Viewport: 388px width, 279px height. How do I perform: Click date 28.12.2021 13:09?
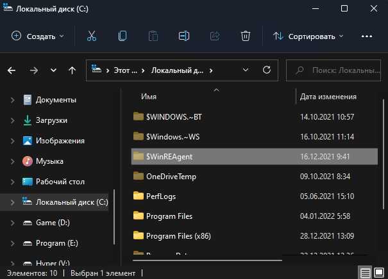pyautogui.click(x=327, y=236)
